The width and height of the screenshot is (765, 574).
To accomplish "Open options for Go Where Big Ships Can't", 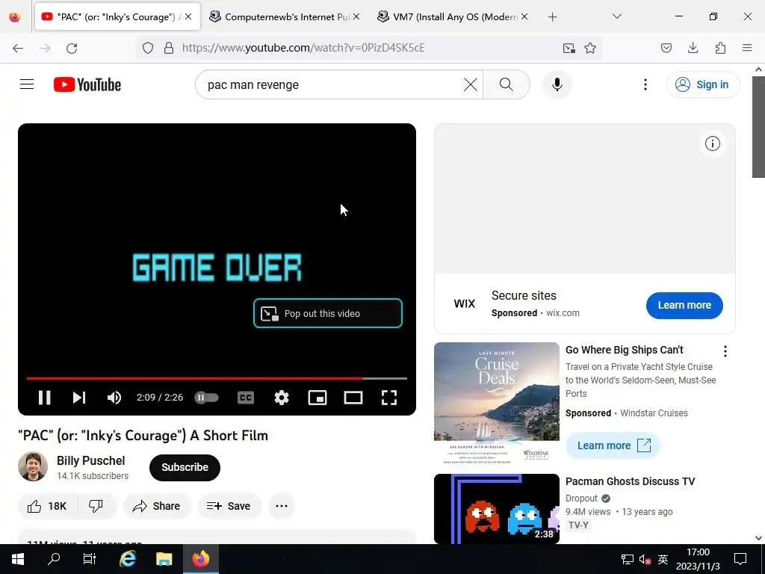I will pyautogui.click(x=725, y=351).
